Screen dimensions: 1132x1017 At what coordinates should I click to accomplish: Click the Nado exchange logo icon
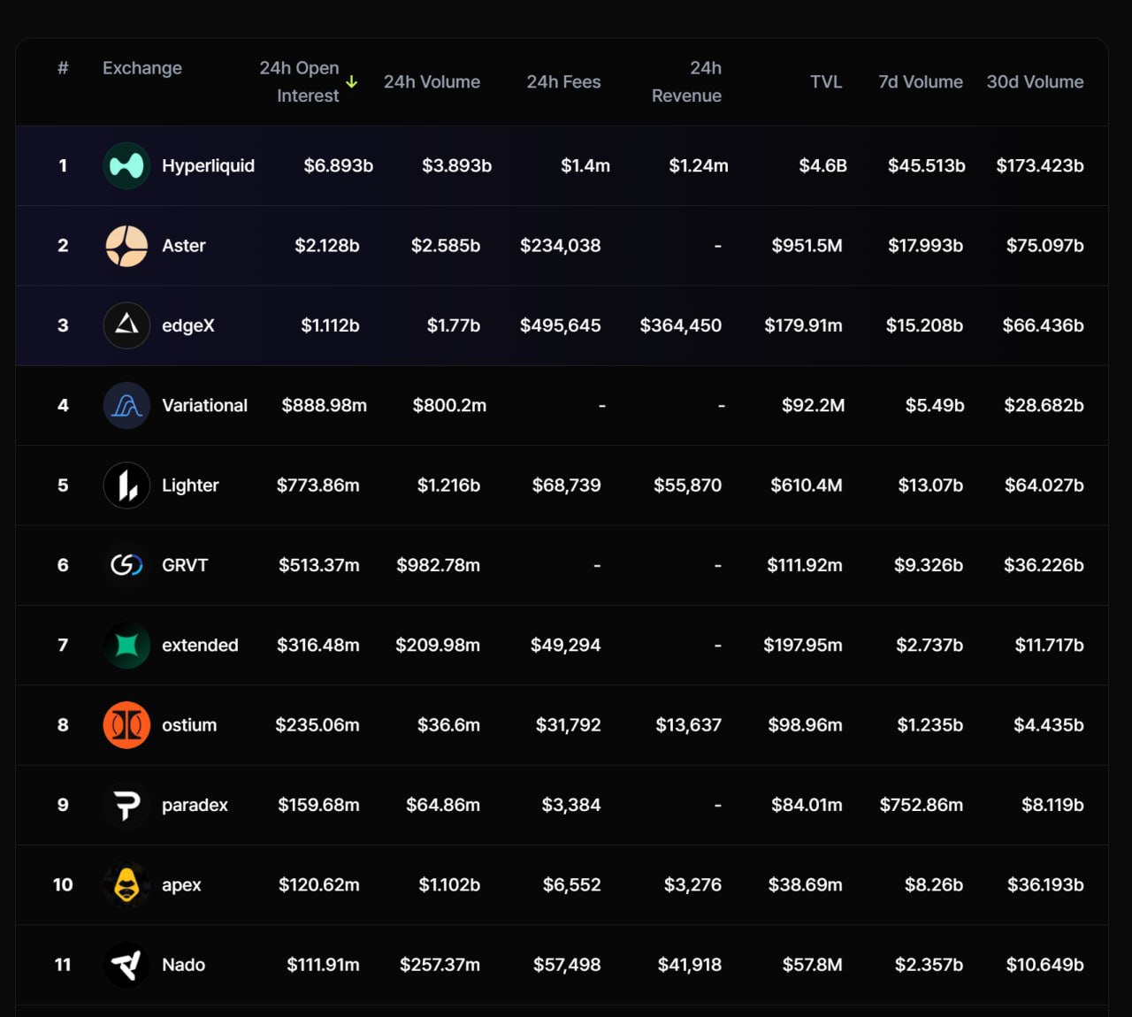pyautogui.click(x=126, y=965)
